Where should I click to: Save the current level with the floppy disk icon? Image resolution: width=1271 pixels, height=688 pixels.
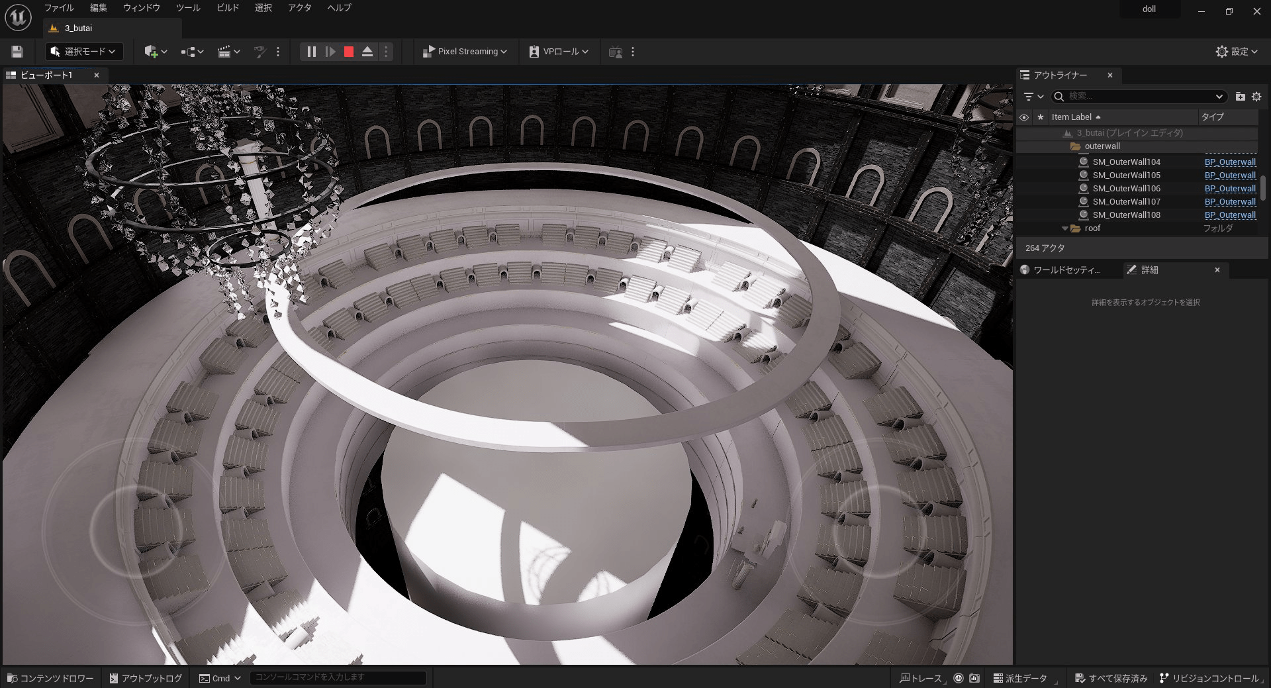18,52
